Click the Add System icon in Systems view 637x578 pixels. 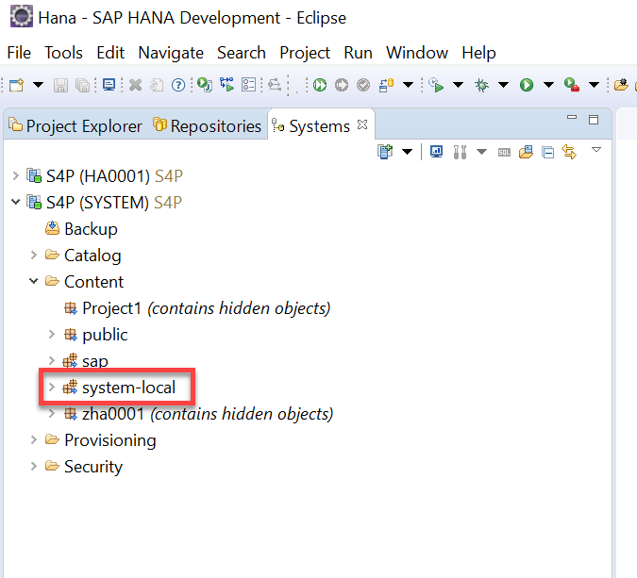coord(385,152)
